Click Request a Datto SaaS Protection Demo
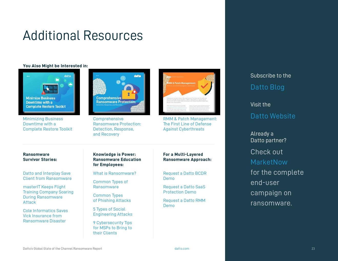338x261 pixels. [184, 190]
